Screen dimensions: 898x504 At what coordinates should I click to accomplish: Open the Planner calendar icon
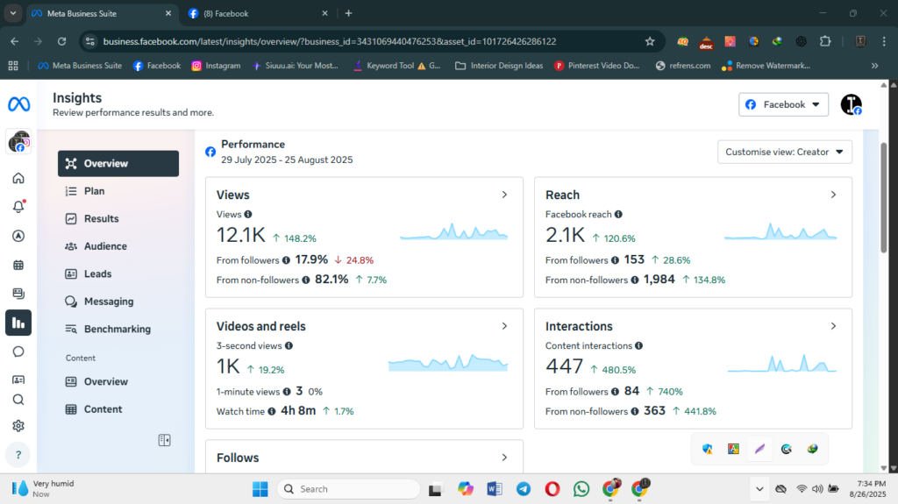[x=18, y=266]
